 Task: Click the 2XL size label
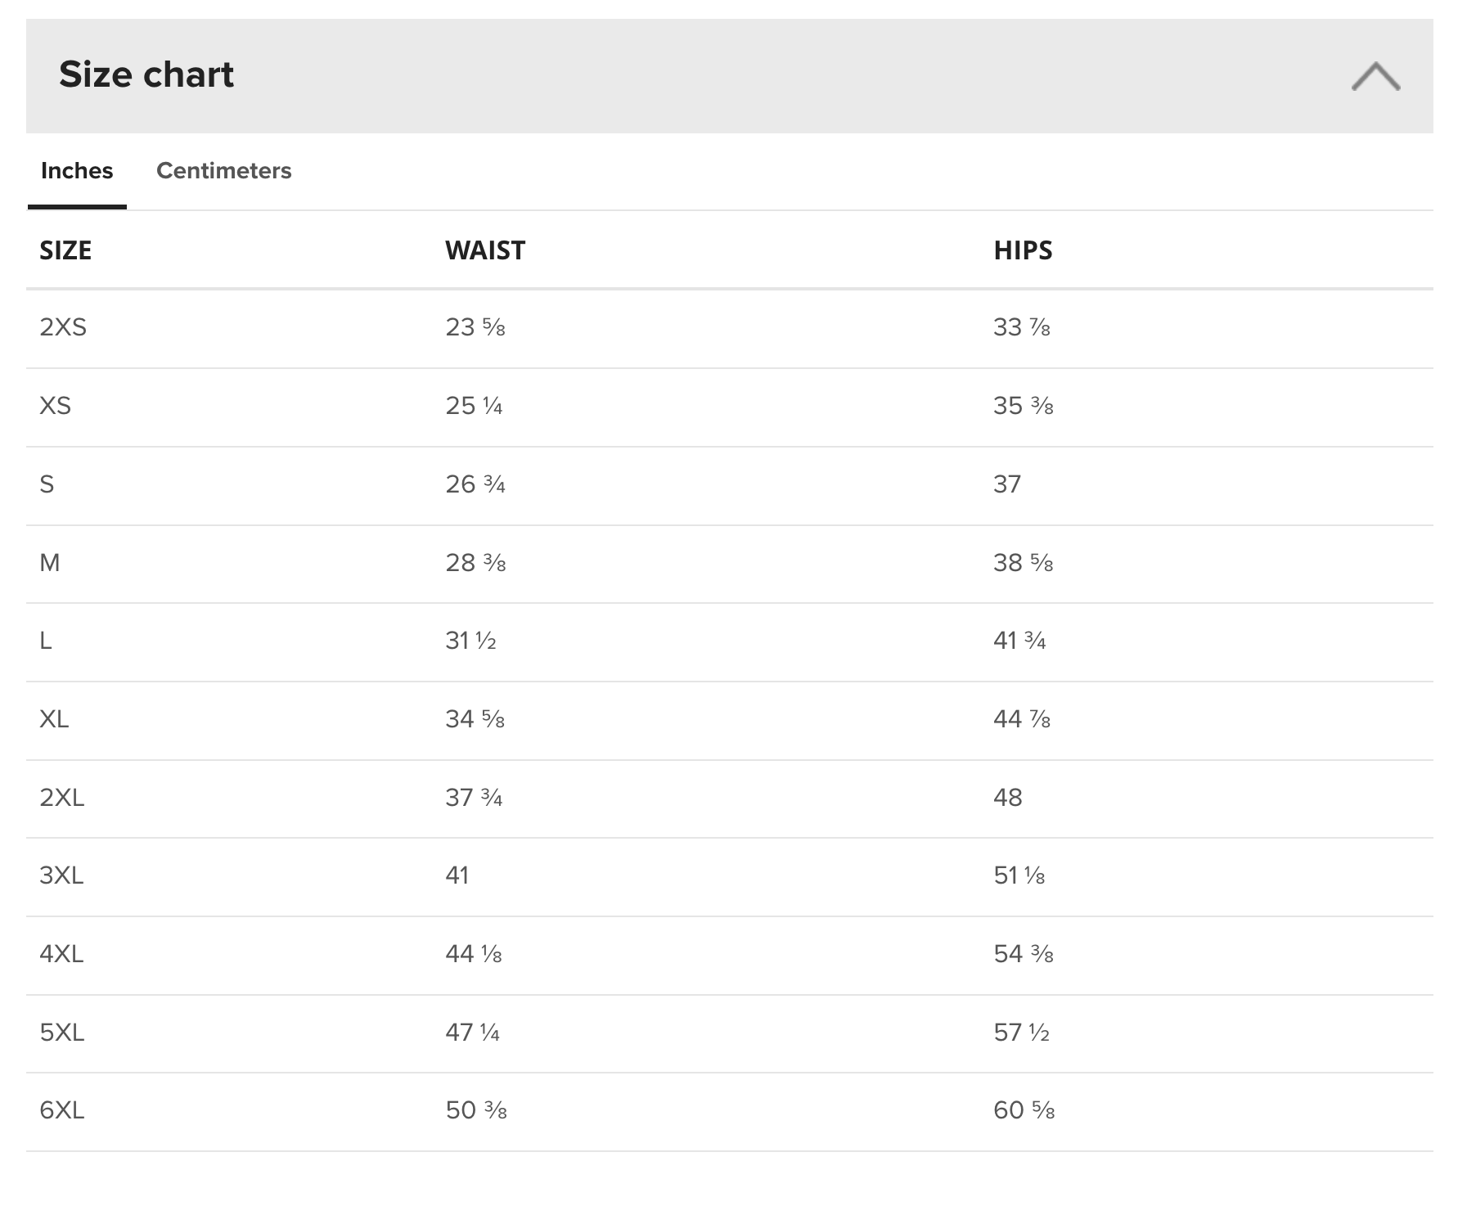click(62, 798)
